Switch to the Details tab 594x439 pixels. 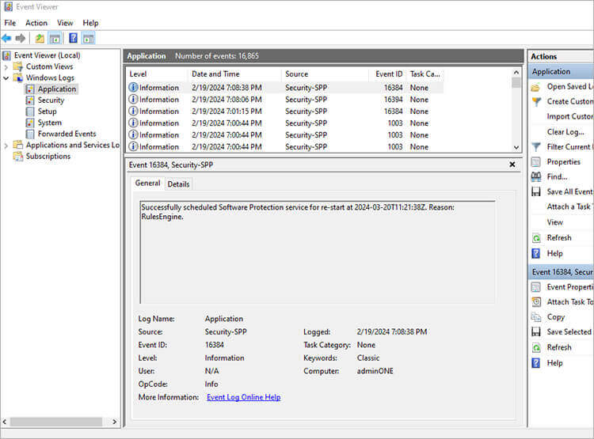tap(178, 184)
